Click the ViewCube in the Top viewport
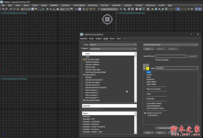The width and height of the screenshot is (203, 138). coord(107,19)
